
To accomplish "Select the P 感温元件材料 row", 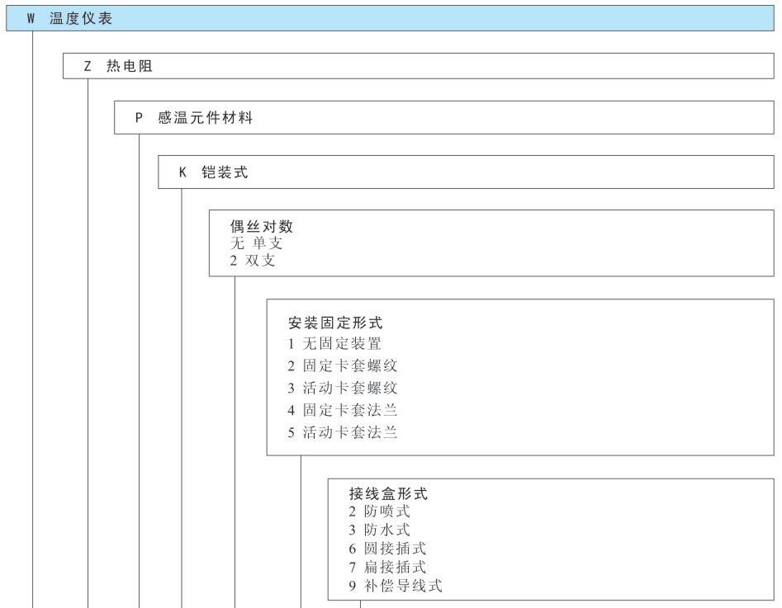I will click(x=194, y=118).
